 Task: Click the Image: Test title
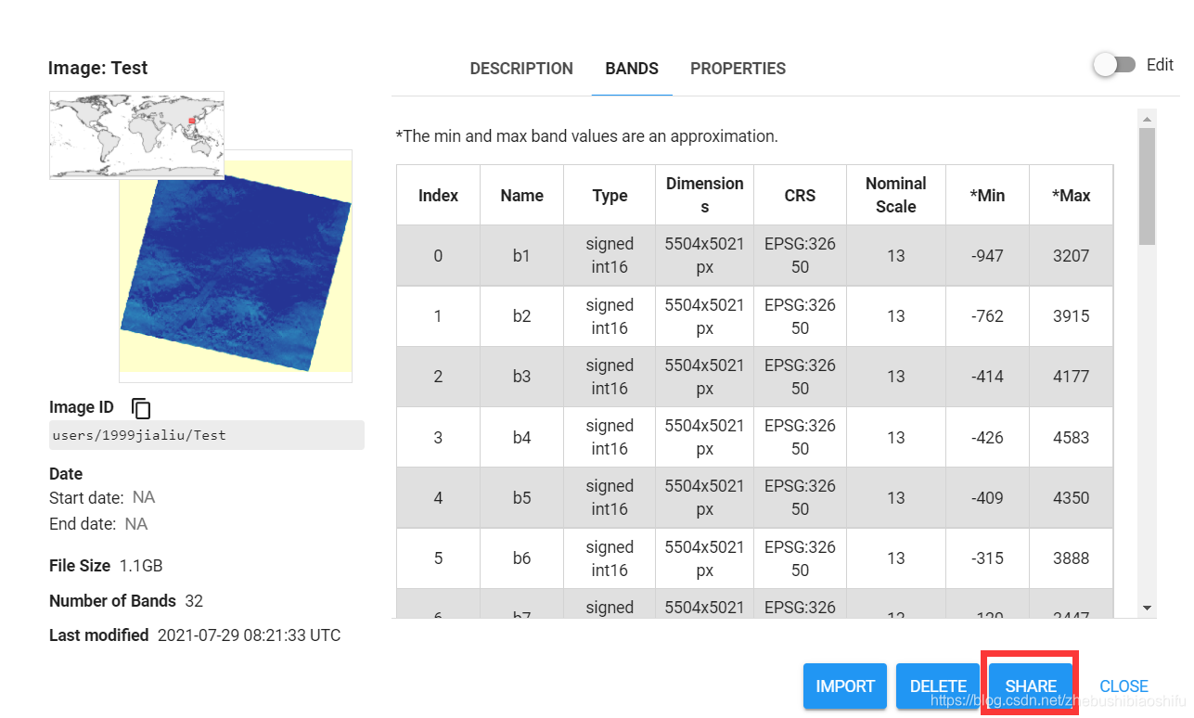click(97, 68)
